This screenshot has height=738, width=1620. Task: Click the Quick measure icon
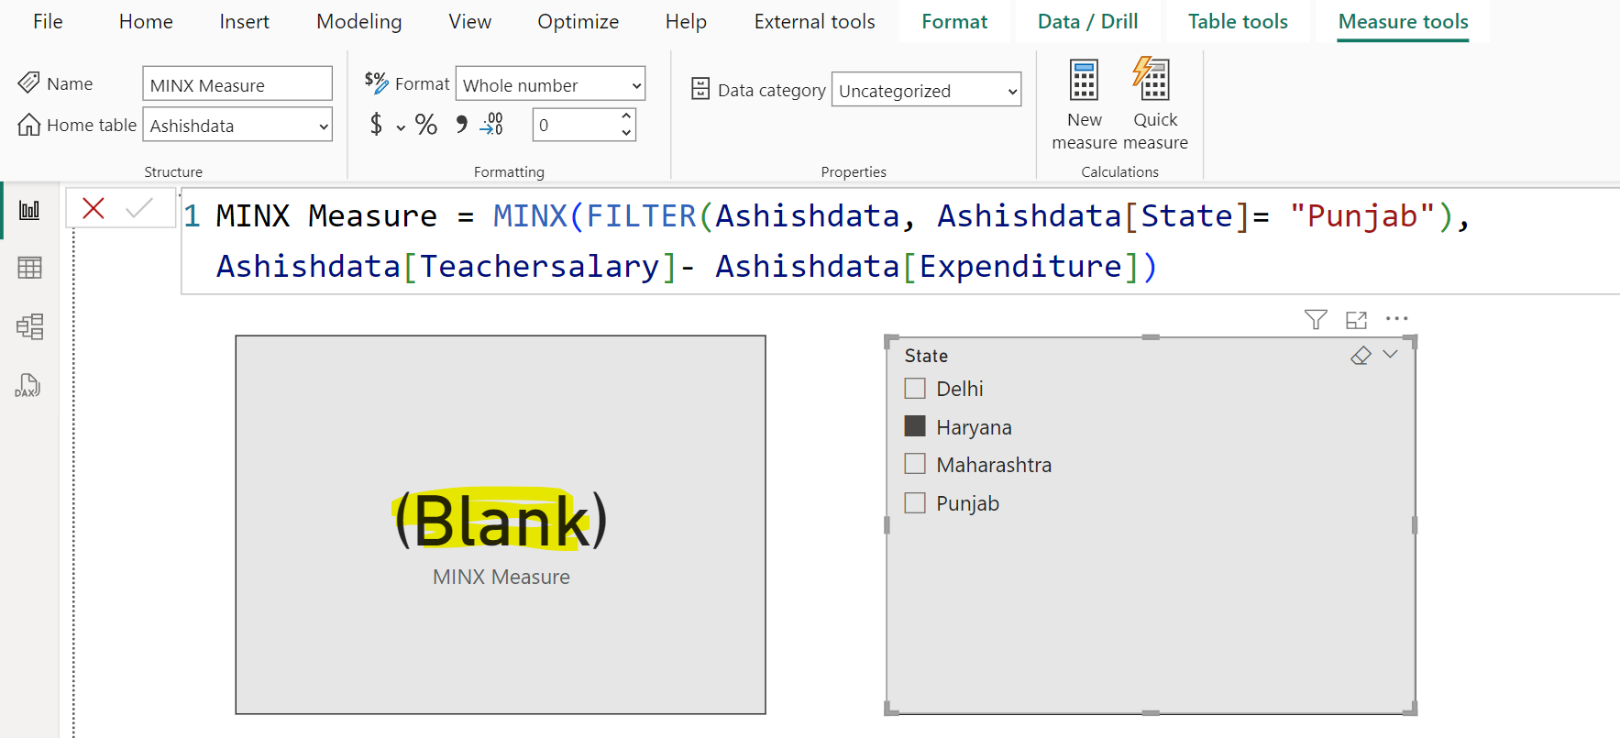[1153, 81]
